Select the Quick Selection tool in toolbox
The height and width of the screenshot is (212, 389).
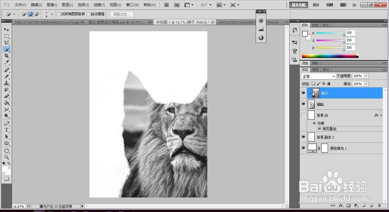tap(7, 50)
